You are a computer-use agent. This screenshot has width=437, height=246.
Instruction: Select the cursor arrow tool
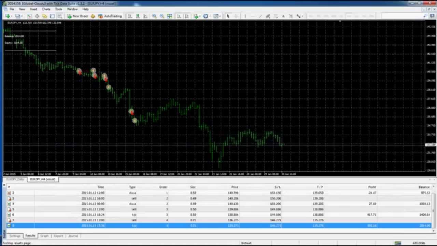tap(228, 16)
